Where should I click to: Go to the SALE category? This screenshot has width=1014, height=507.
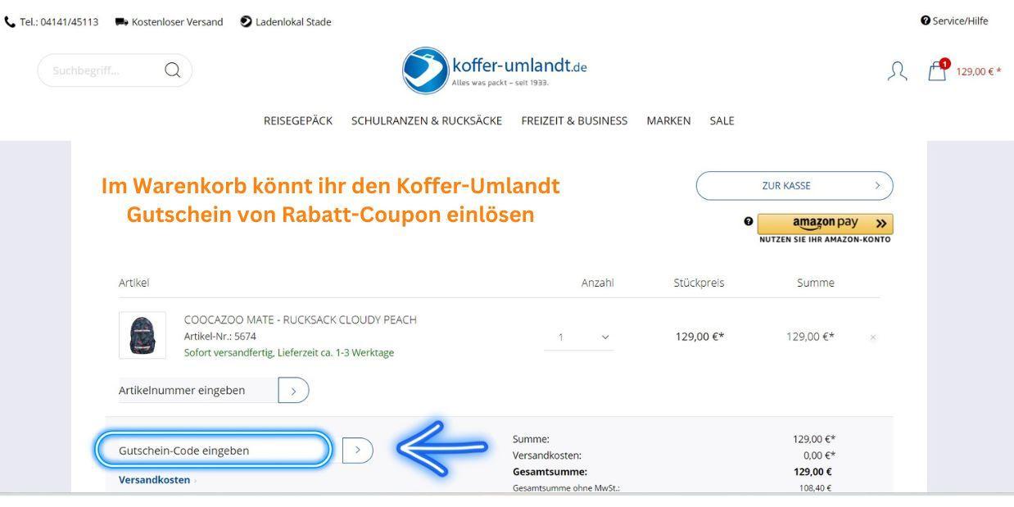point(722,120)
